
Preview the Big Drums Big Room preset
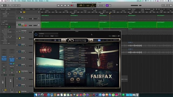pyautogui.click(x=66, y=48)
